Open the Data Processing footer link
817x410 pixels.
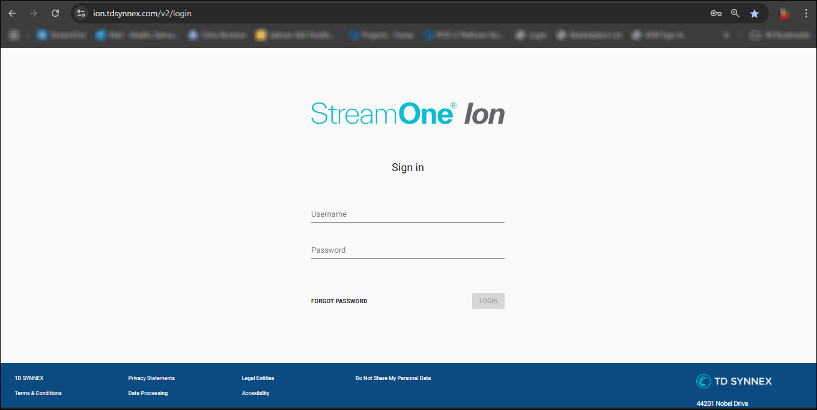click(148, 393)
